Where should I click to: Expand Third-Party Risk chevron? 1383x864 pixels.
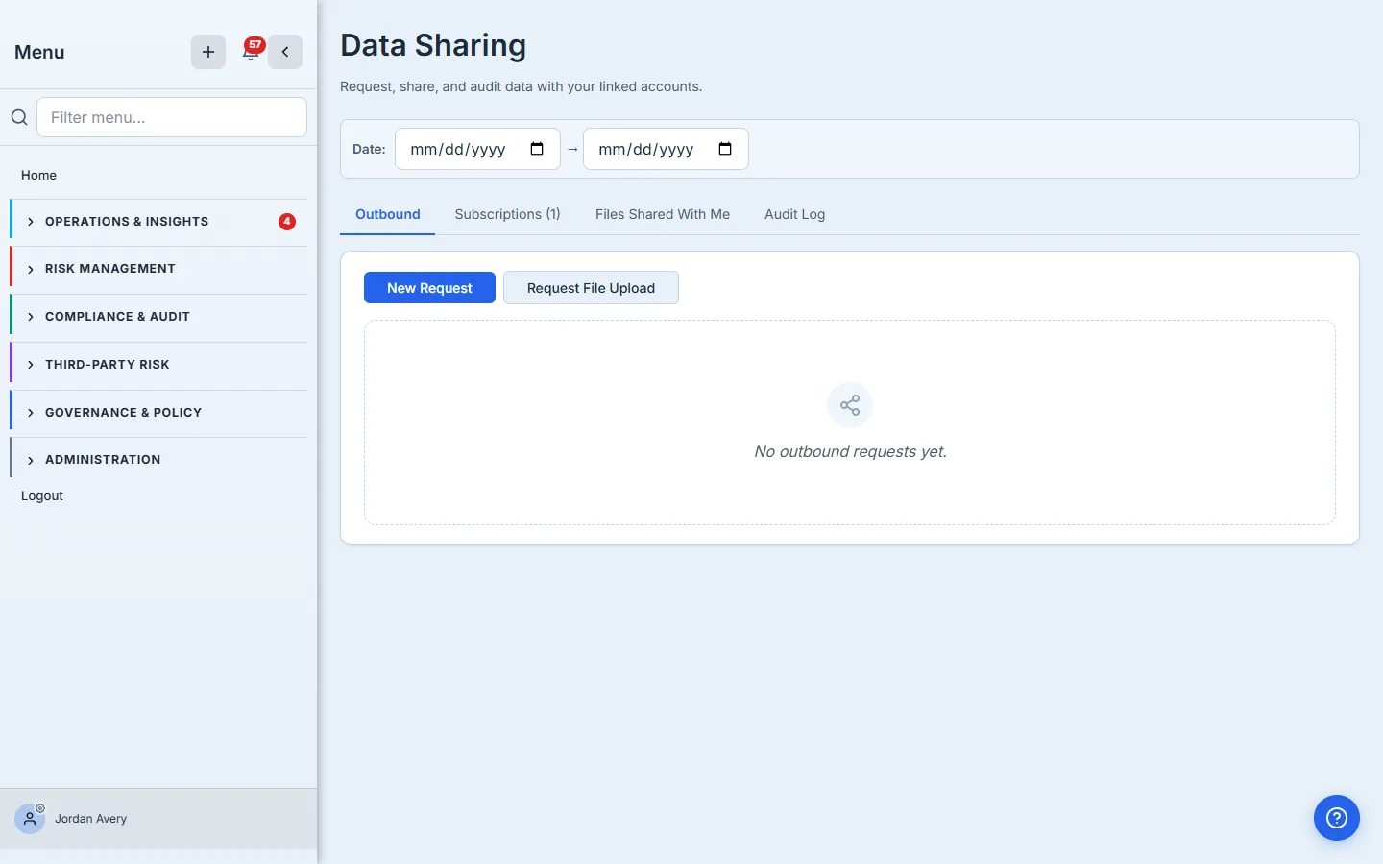point(31,365)
